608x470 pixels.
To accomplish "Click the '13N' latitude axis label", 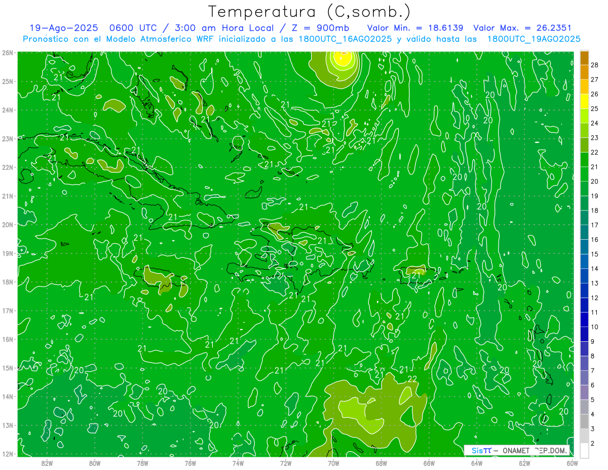I will point(7,425).
